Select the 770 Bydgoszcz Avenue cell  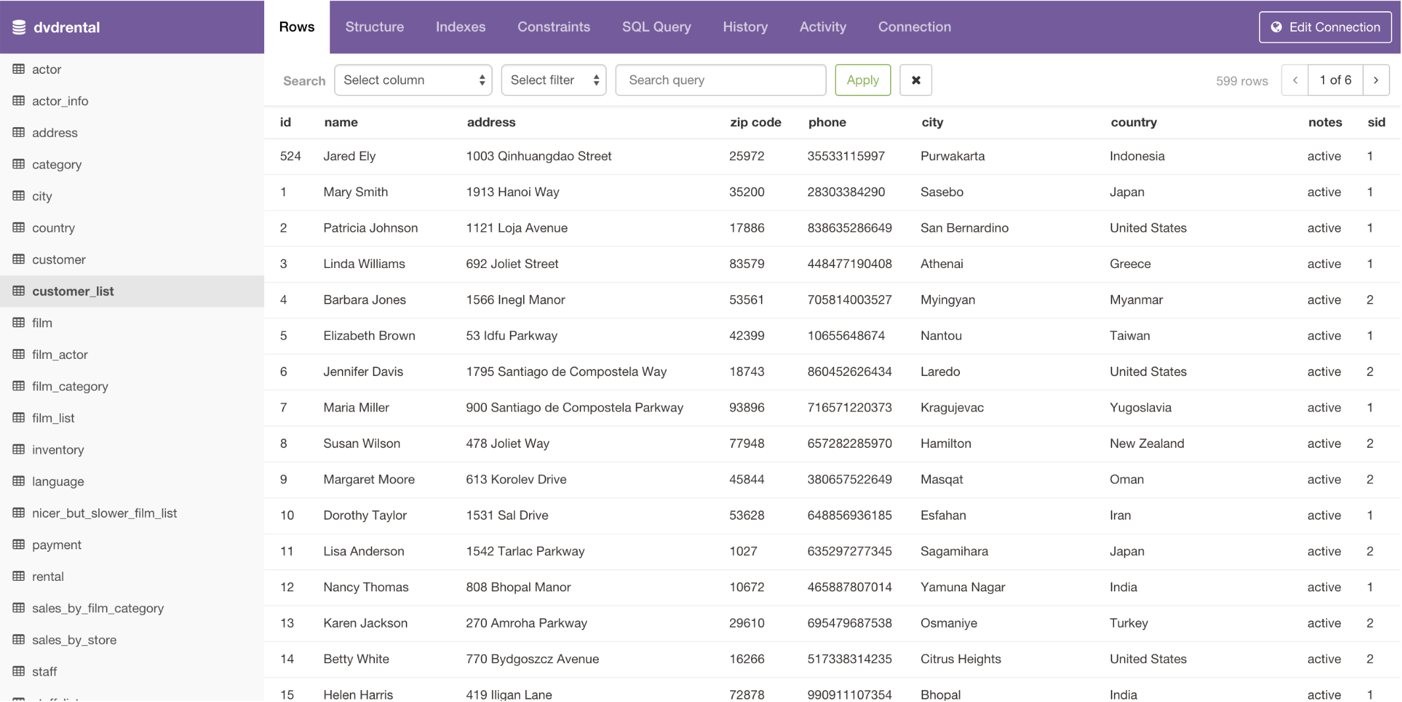tap(532, 659)
